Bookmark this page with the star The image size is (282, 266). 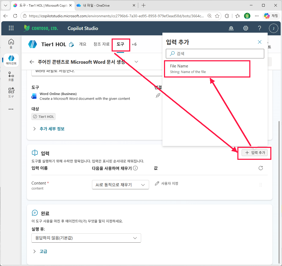pos(217,16)
